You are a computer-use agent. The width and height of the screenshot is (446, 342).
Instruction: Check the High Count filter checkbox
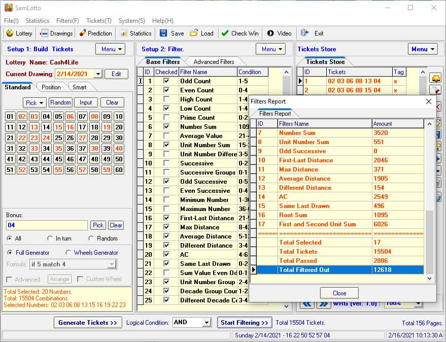(166, 99)
